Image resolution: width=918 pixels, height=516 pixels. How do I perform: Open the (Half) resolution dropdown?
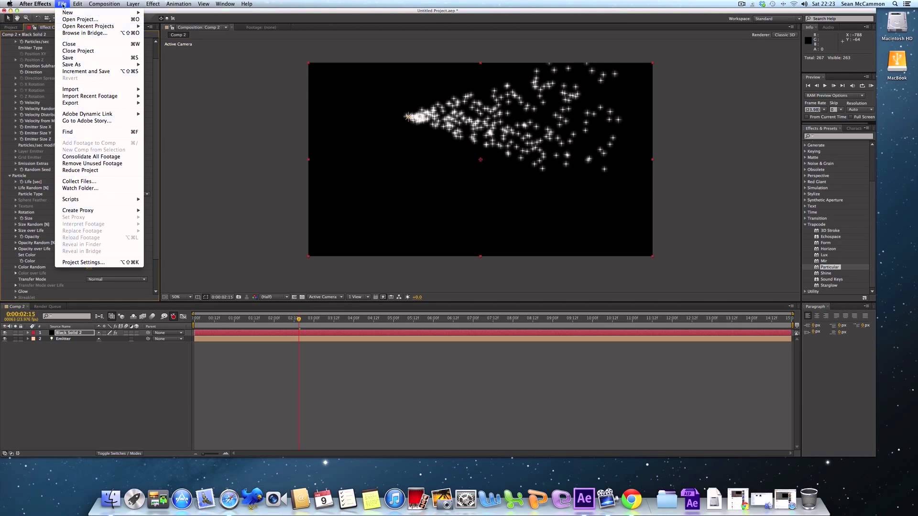pyautogui.click(x=274, y=297)
